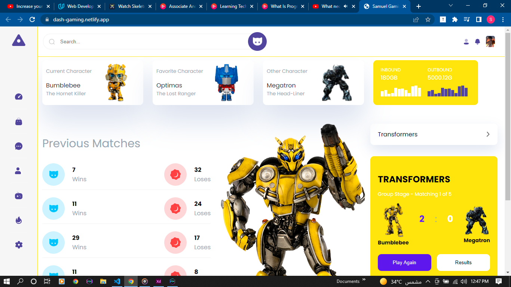511x287 pixels.
Task: Reload the page with refresh button
Action: tap(32, 19)
